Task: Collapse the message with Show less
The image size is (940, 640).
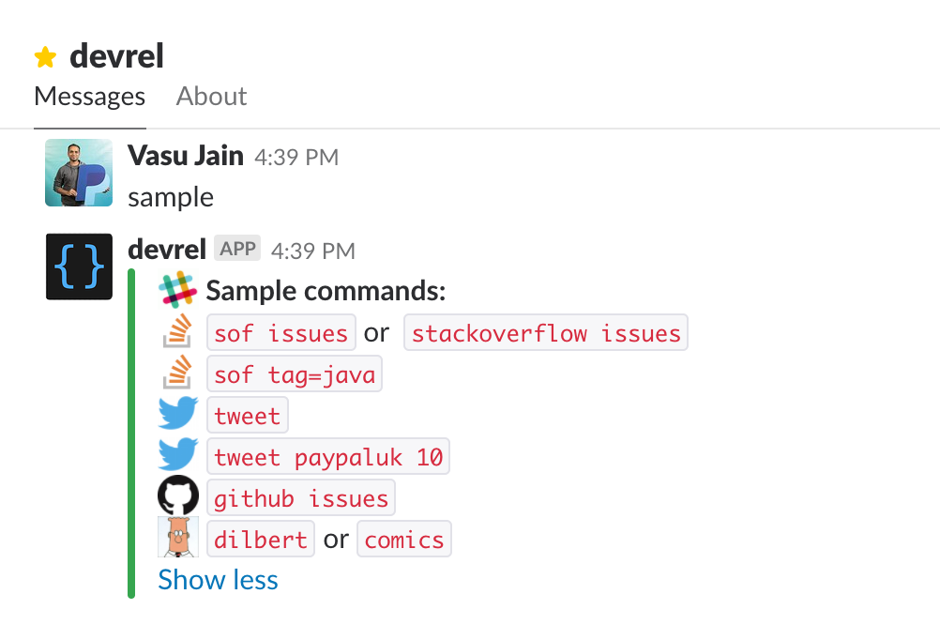Action: click(x=218, y=580)
